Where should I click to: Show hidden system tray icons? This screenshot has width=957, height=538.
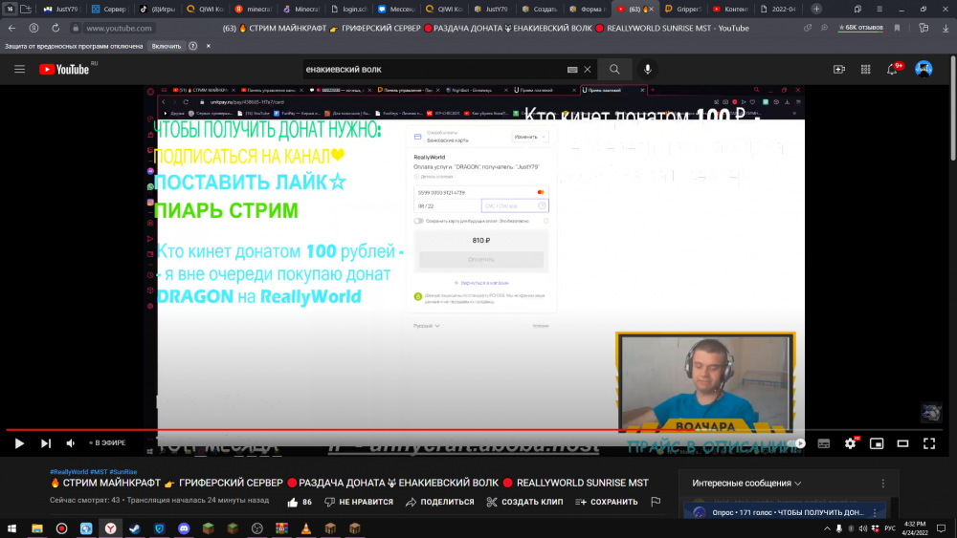[x=827, y=528]
